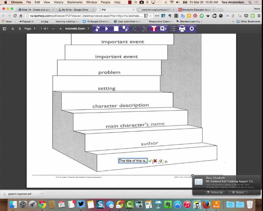Open the Chrome hamburger menu
This screenshot has height=211, width=263.
click(x=259, y=16)
